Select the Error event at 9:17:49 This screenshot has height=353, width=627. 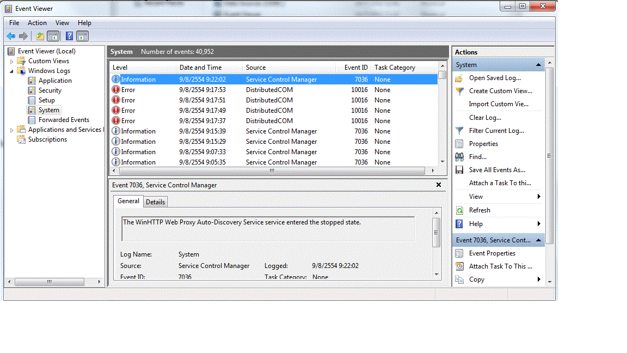[x=274, y=111]
